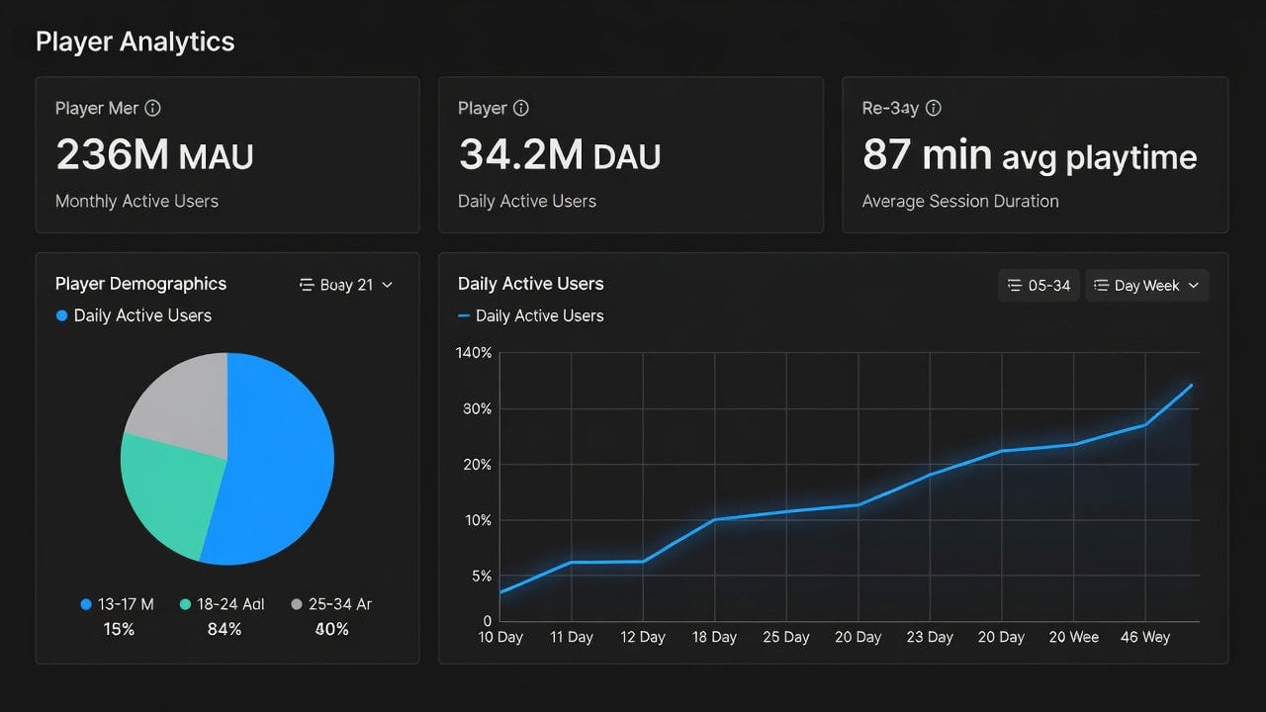Click Daily Active Users caption under 34.2M DAU

click(527, 201)
